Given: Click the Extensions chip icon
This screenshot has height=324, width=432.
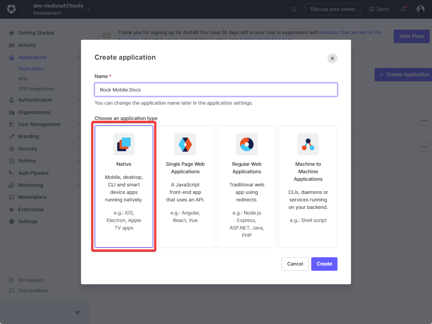Looking at the screenshot, I should [x=12, y=209].
